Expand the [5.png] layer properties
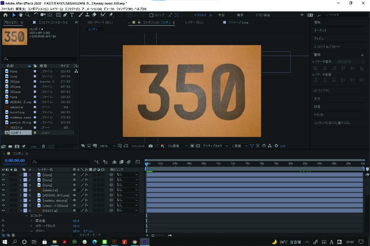The image size is (370, 246). pyautogui.click(x=21, y=180)
